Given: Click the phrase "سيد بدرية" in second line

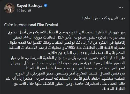Looking at the screenshot, I should (118, 37).
